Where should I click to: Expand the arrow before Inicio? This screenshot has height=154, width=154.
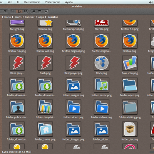tap(3, 17)
